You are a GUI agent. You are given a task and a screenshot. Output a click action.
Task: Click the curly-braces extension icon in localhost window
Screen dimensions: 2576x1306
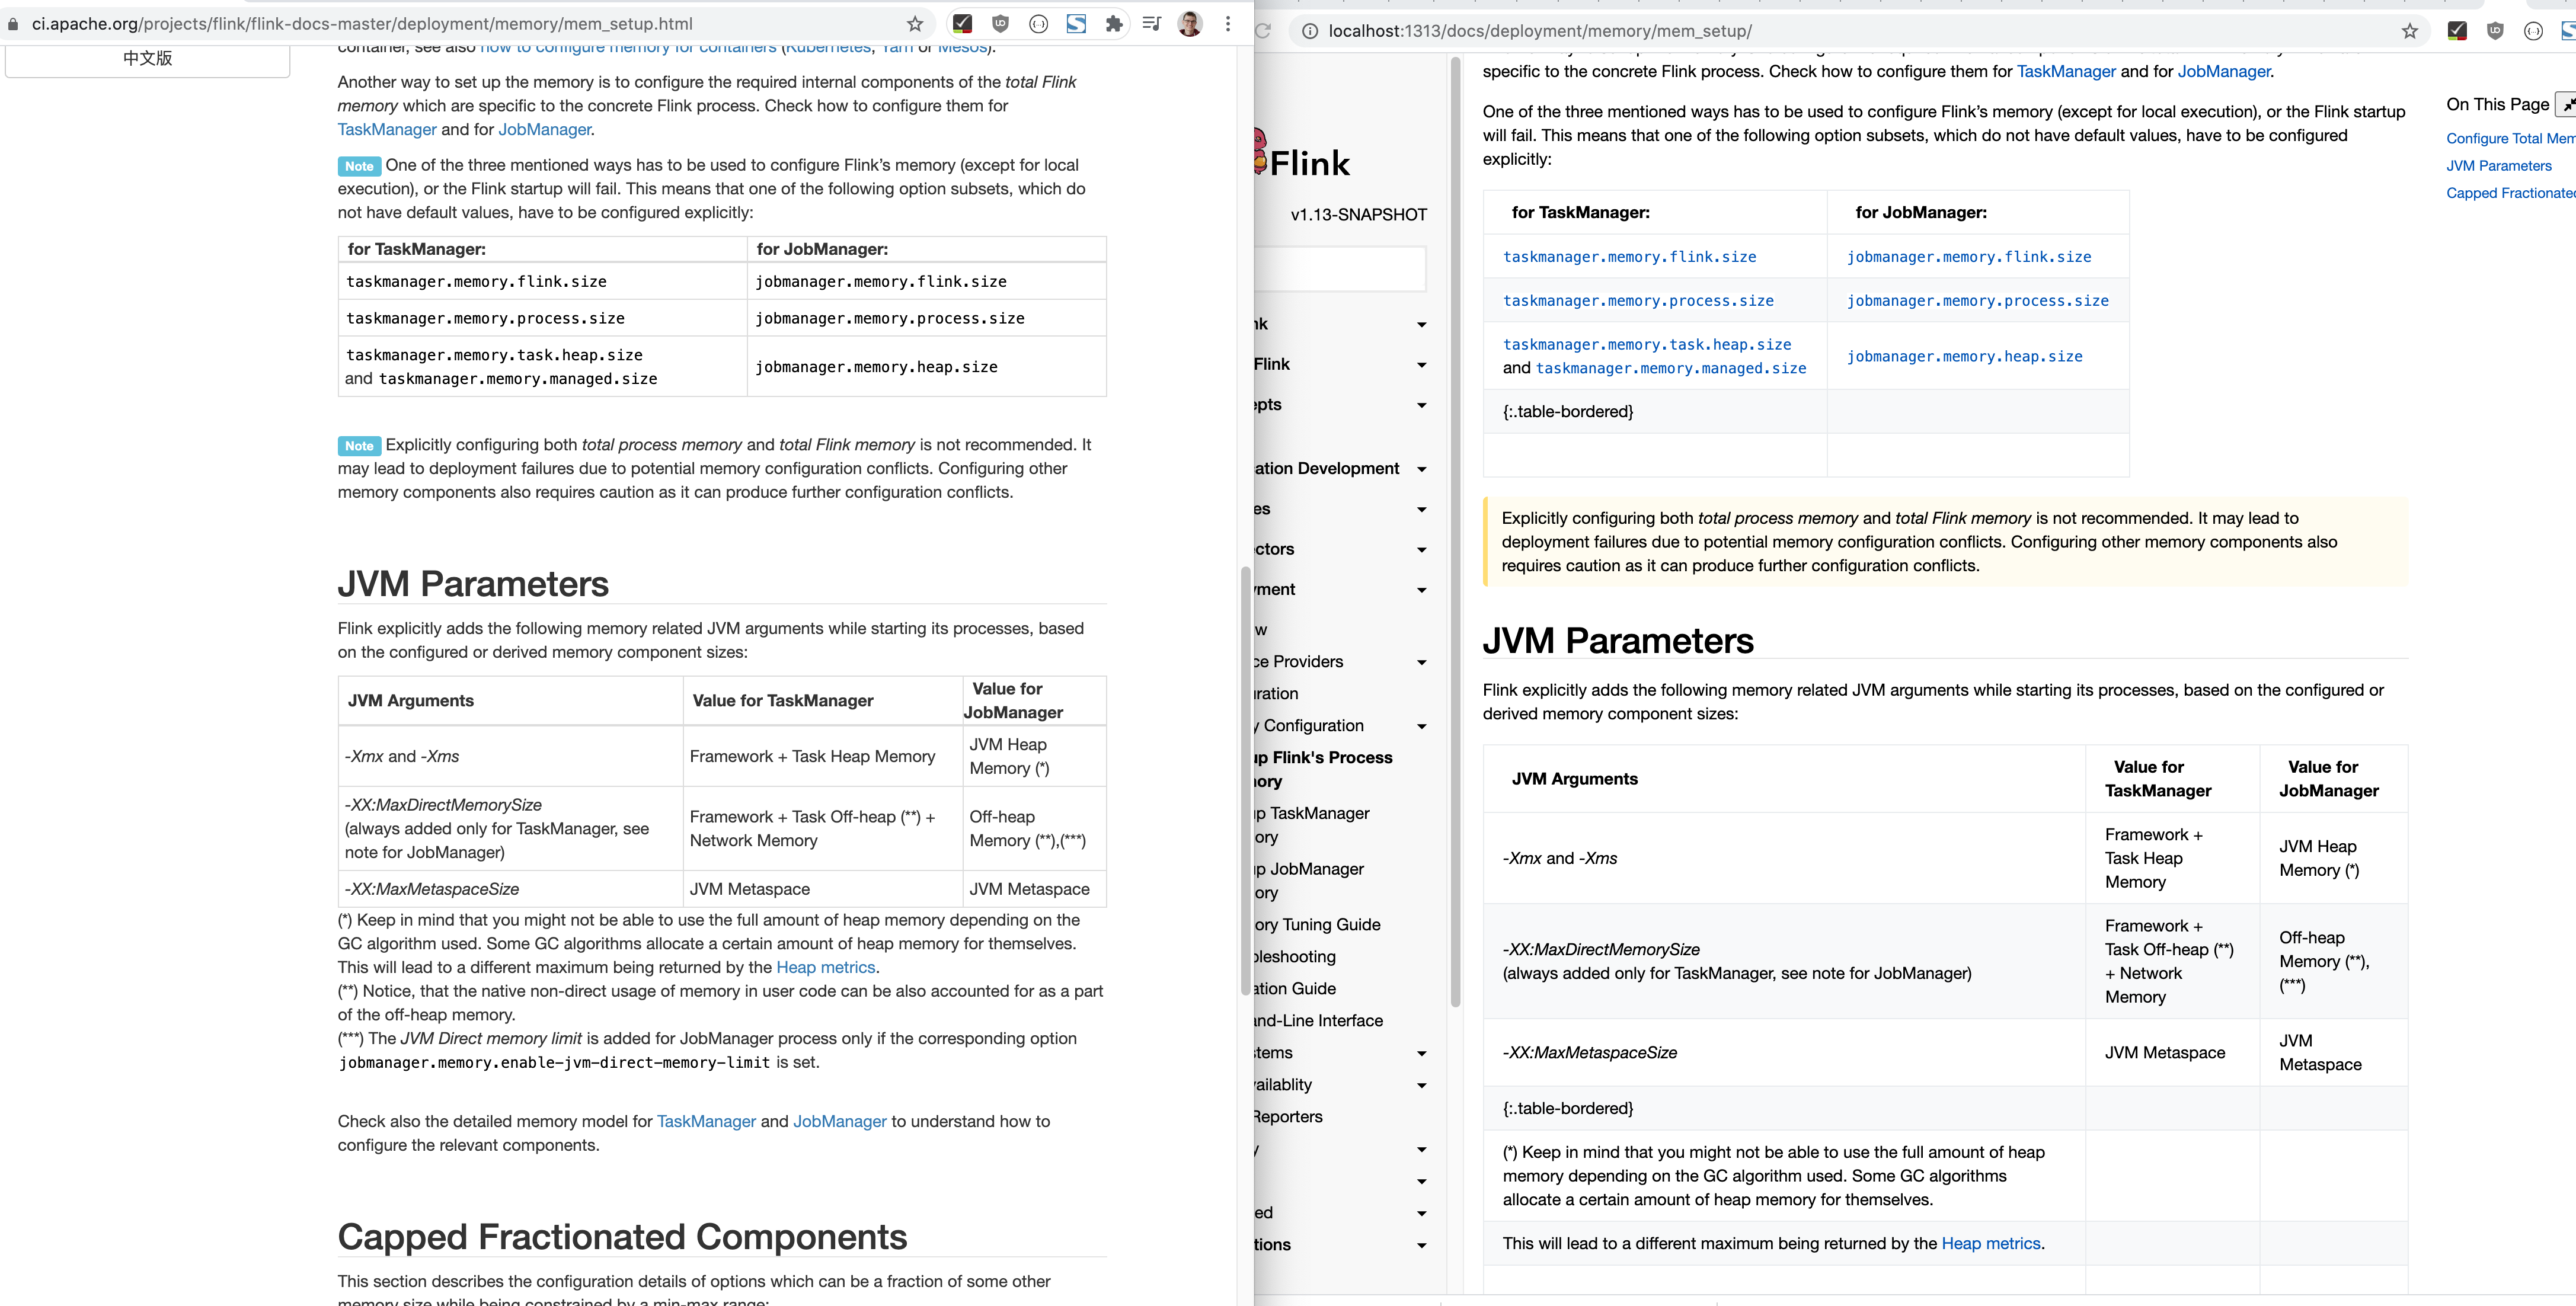2533,31
